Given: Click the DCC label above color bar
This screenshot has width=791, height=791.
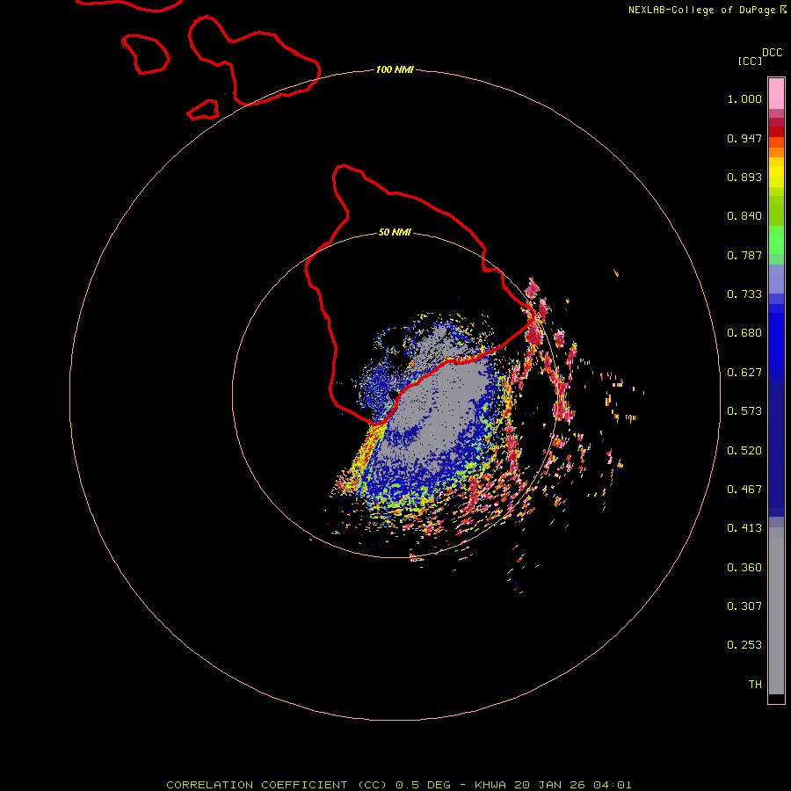Looking at the screenshot, I should [x=772, y=53].
